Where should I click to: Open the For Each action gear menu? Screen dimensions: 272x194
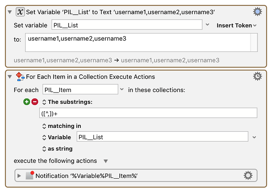tap(257, 76)
